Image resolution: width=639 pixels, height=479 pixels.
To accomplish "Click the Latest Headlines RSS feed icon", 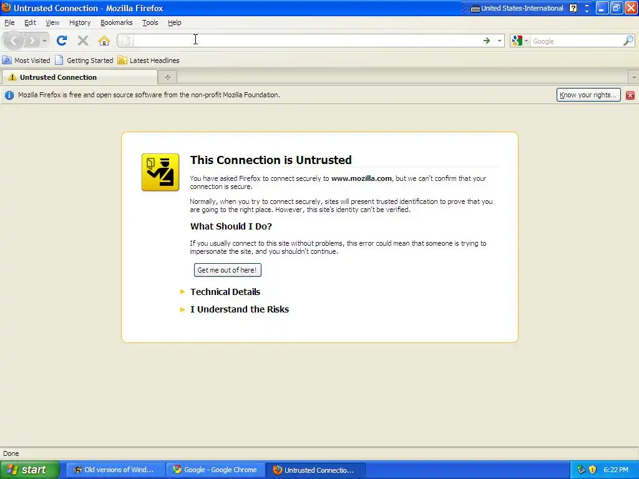I will (x=122, y=60).
